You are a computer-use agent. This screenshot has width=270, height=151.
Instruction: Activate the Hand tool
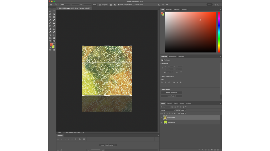54,38
